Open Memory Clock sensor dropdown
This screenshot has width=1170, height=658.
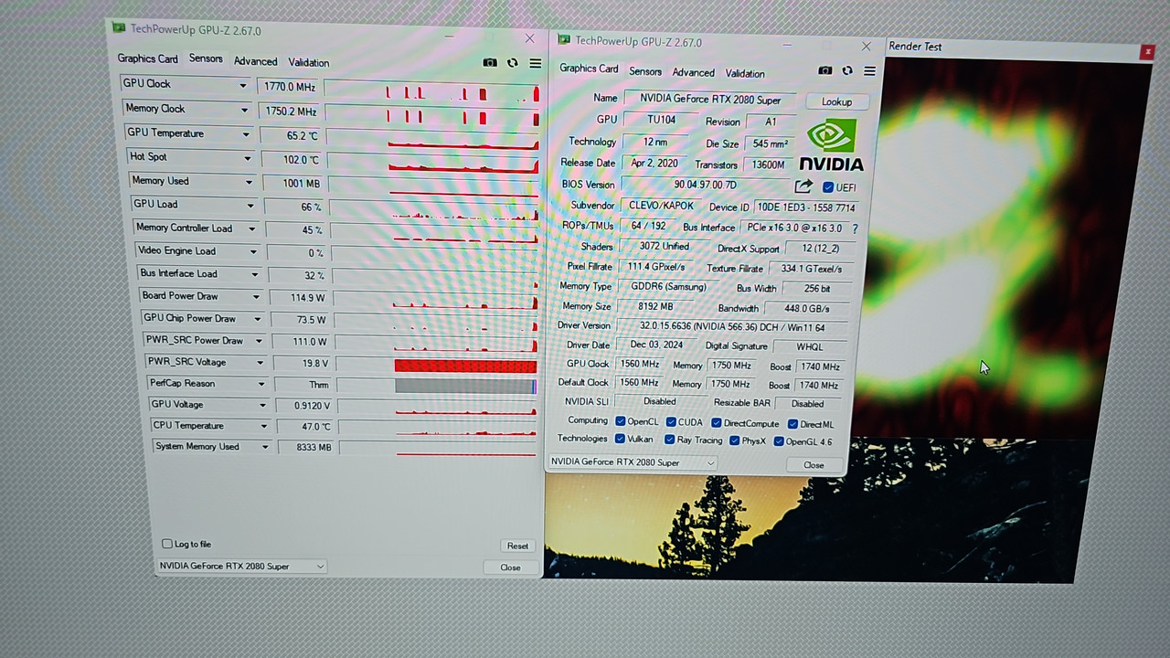coord(244,110)
